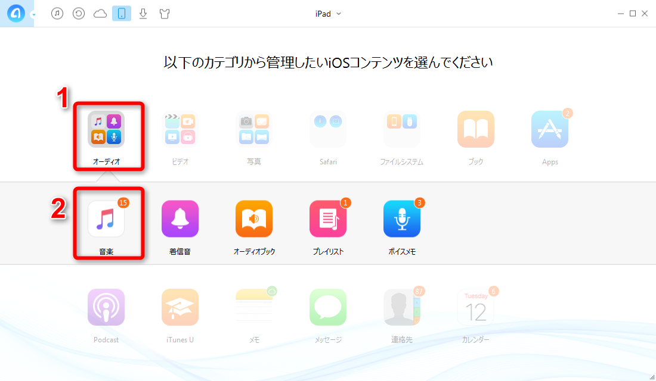Click the shirt skin-theme toolbar icon
The width and height of the screenshot is (656, 381).
[x=165, y=14]
